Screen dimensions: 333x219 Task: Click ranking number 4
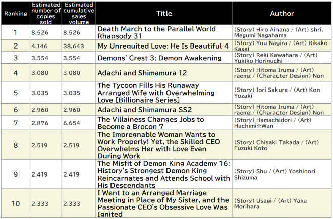click(x=16, y=73)
